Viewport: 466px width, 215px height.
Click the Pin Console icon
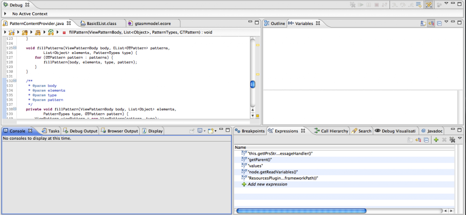[192, 131]
